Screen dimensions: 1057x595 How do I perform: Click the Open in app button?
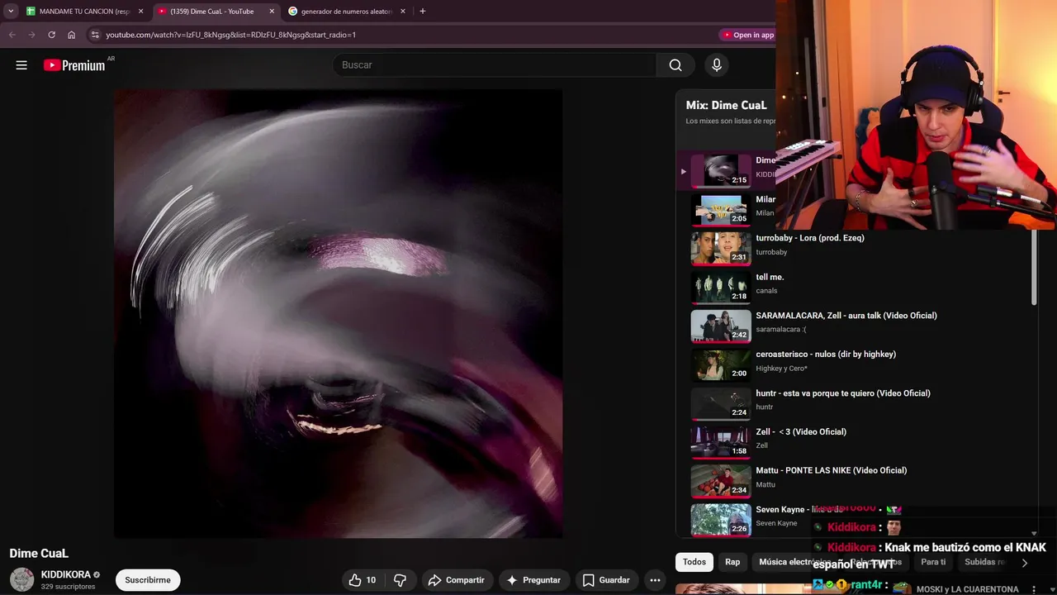click(x=748, y=35)
